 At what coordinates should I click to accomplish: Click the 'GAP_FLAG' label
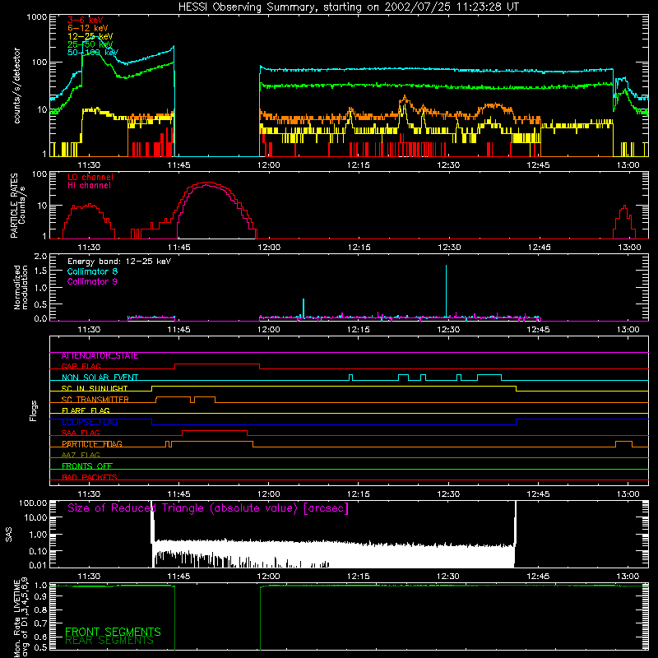(81, 366)
